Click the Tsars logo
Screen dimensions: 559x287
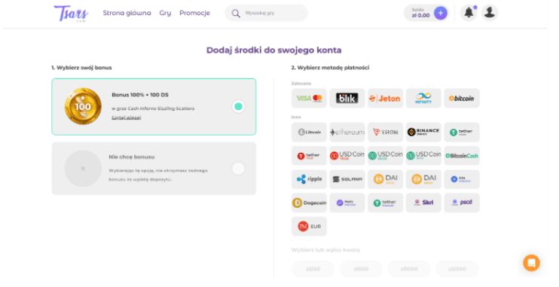pos(71,14)
